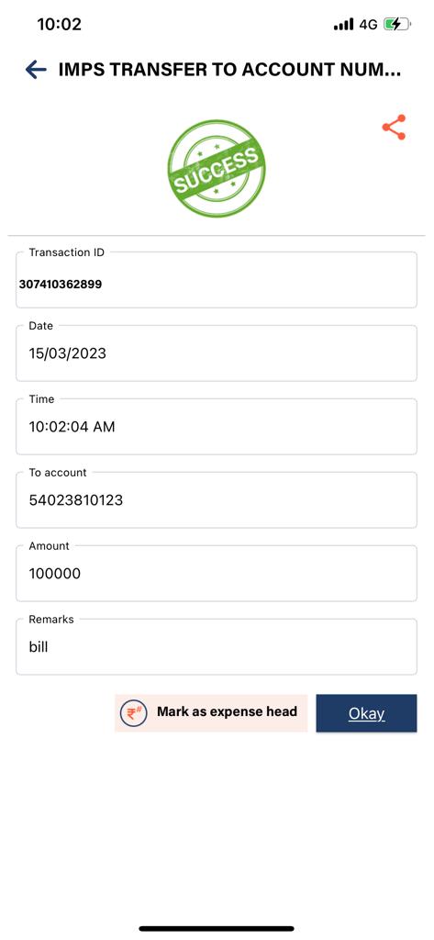Tap the 4G network indicator
Image resolution: width=434 pixels, height=940 pixels.
(368, 25)
